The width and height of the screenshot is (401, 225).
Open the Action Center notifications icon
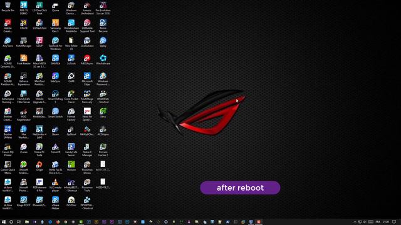(394, 222)
